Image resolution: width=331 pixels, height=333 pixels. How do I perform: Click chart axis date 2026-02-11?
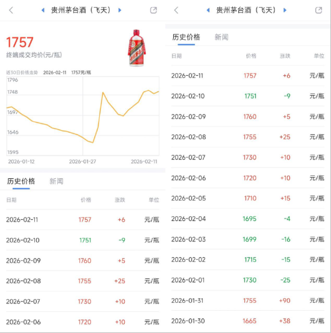pyautogui.click(x=144, y=161)
